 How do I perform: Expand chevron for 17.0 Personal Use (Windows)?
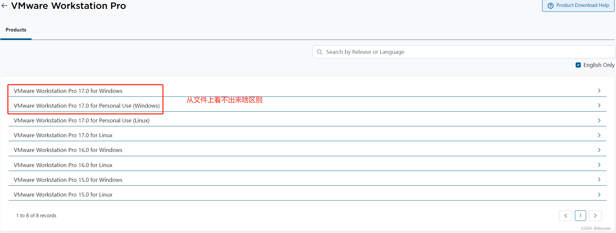click(599, 105)
